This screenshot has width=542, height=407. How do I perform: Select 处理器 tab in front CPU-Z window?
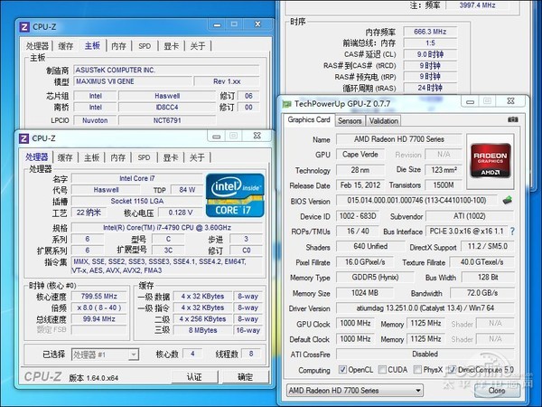pos(37,157)
